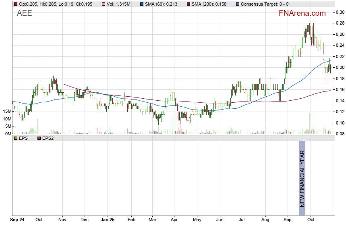Click the AEE ticker symbol label
Screen dimensions: 346x228
[24, 13]
